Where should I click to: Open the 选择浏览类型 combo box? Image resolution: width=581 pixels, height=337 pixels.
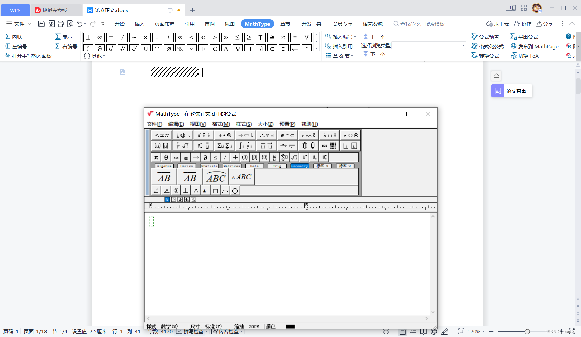pyautogui.click(x=429, y=45)
